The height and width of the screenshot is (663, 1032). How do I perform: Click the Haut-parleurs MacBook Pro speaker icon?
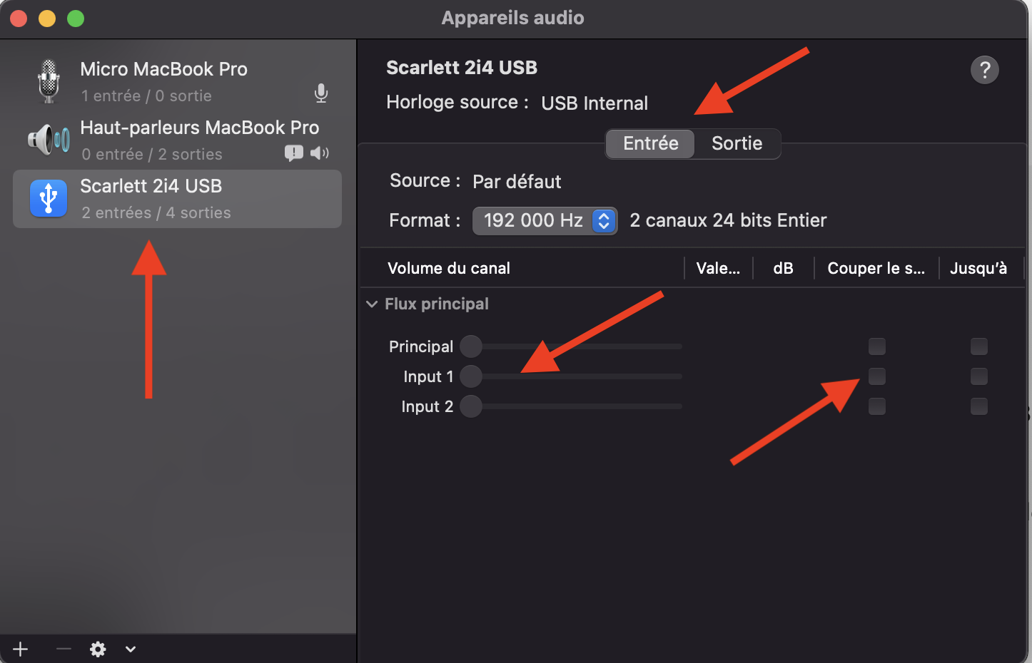pos(49,139)
